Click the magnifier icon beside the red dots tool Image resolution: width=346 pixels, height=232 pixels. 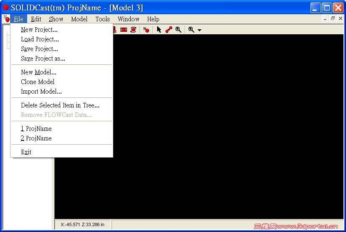tap(178, 30)
